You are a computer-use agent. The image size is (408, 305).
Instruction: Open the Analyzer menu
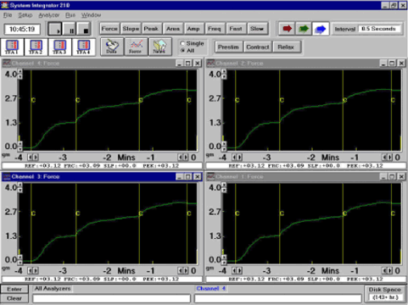[x=49, y=15]
